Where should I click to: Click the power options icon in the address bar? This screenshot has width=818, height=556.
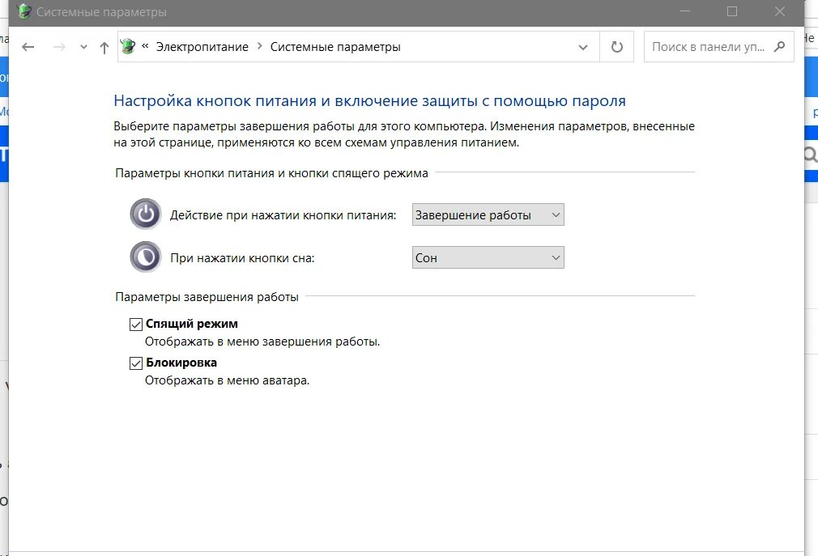(x=128, y=47)
